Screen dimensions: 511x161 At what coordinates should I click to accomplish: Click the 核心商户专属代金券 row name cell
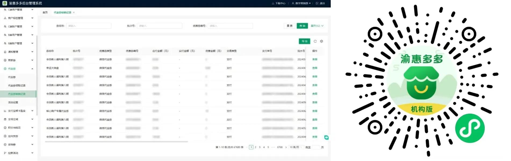click(57, 111)
